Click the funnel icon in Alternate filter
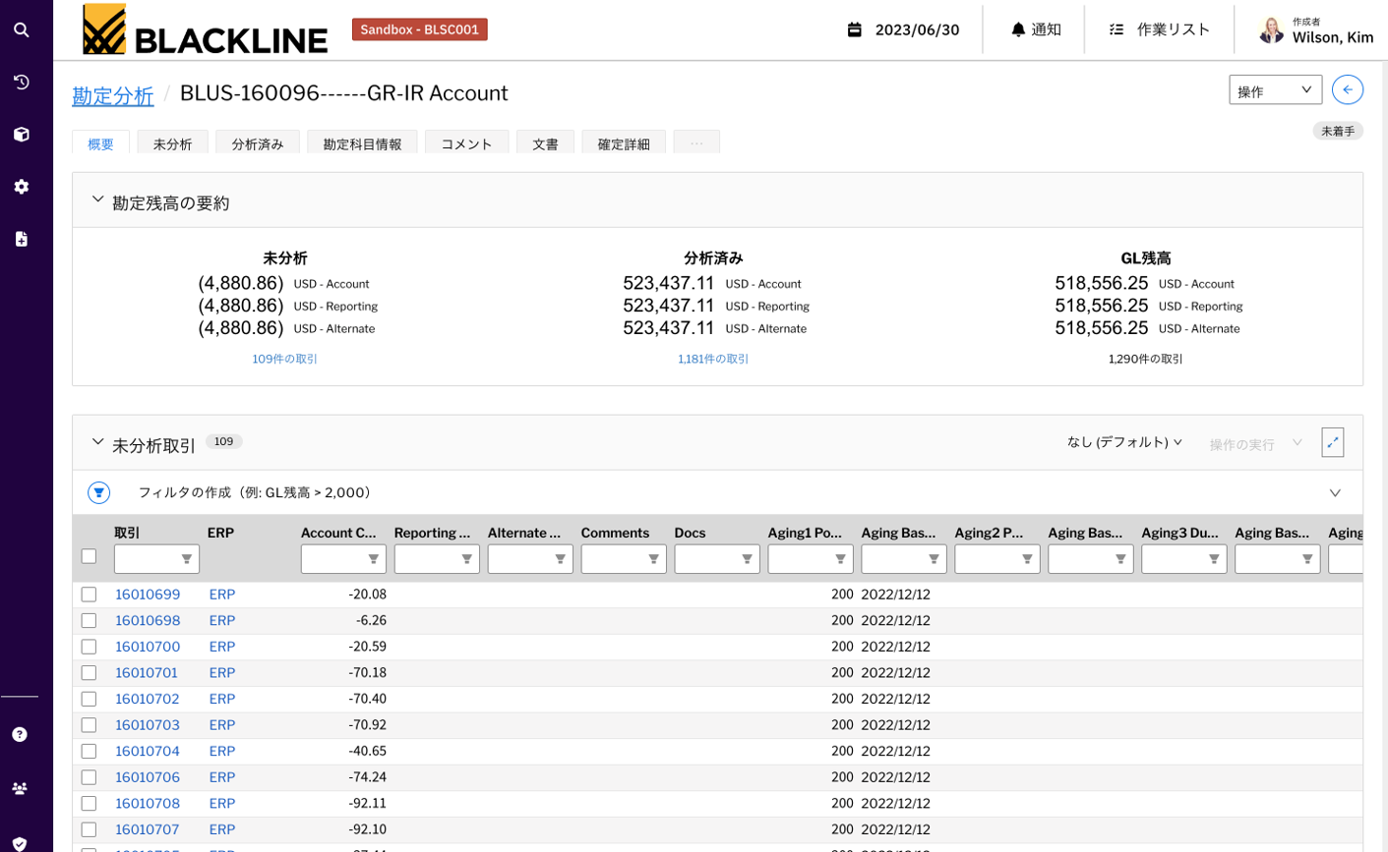1388x852 pixels. (560, 559)
